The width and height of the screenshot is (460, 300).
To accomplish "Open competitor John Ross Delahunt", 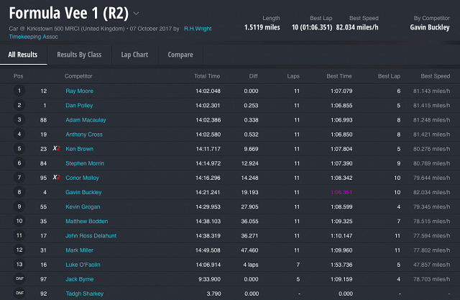I will click(x=91, y=236).
